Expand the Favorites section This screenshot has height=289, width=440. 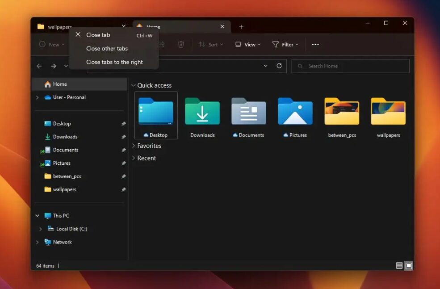click(x=134, y=146)
